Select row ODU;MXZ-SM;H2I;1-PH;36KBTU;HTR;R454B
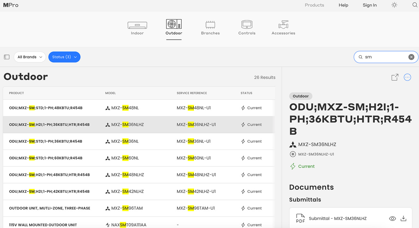The height and width of the screenshot is (228, 419). (x=139, y=125)
